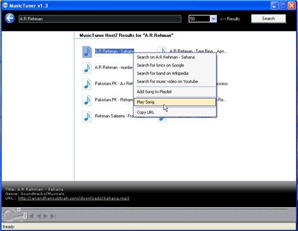The width and height of the screenshot is (298, 231).
Task: Click the music note icon beside A.R Rehman - Sahana
Action: point(87,52)
